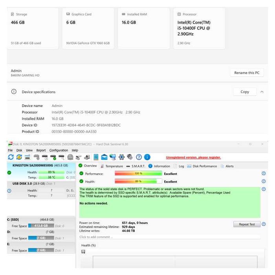Select the C: [SSD] partition entry
This screenshot has width=275, height=275.
(x=41, y=223)
